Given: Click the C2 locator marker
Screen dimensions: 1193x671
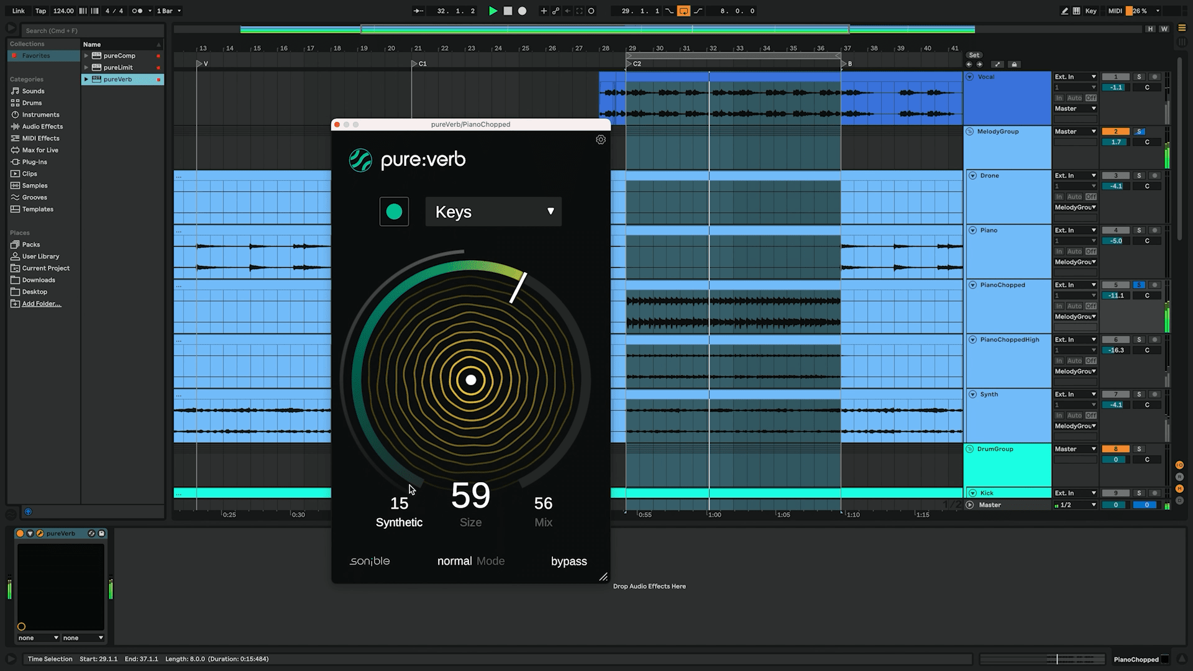Looking at the screenshot, I should [x=633, y=64].
